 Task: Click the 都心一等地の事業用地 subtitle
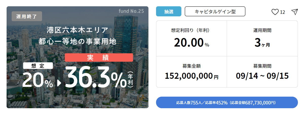click(x=78, y=42)
